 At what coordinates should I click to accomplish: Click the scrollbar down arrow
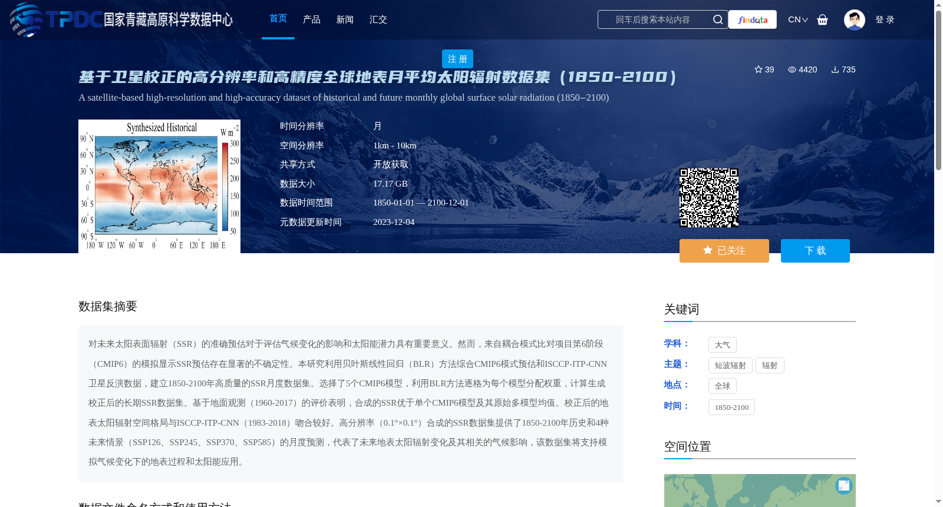coord(938,502)
